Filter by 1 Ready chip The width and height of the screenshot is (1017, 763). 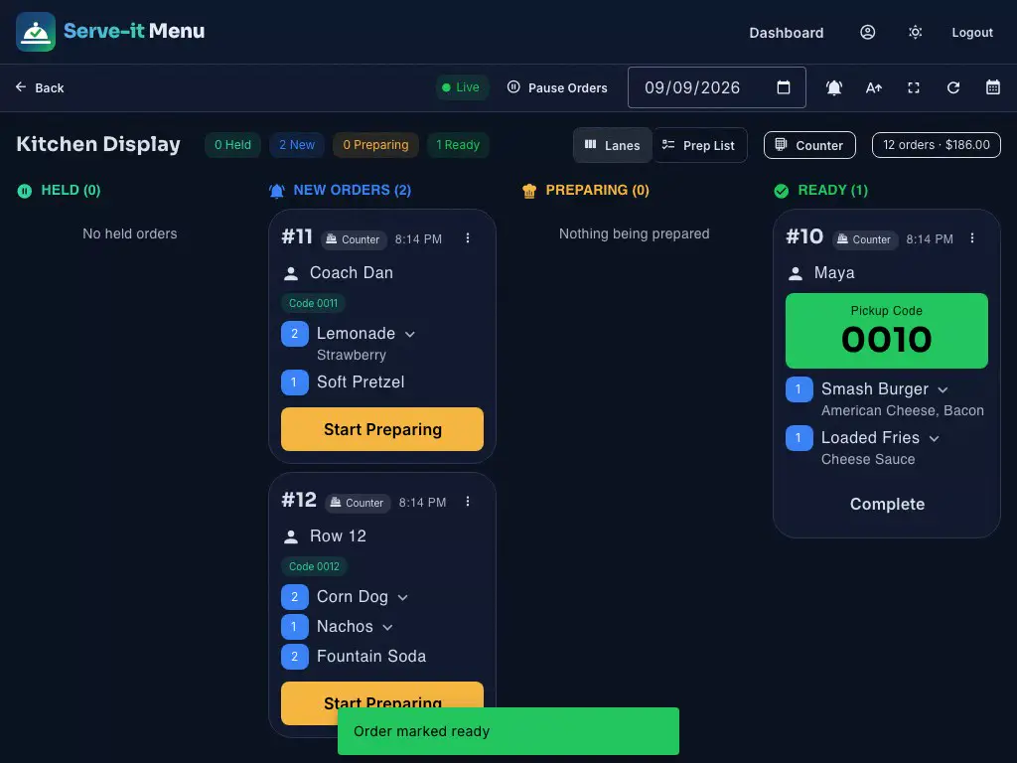(x=458, y=145)
